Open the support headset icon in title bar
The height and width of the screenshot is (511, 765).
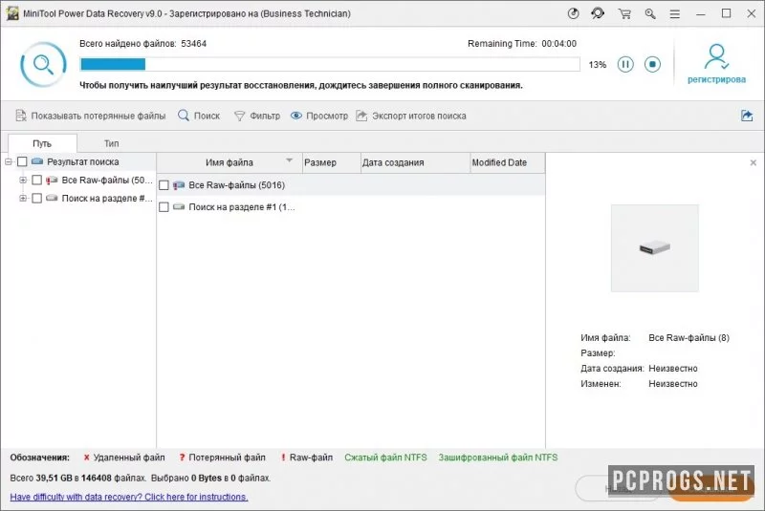pyautogui.click(x=598, y=13)
